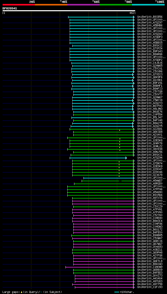This screenshot has height=294, width=167.
Task: Open hit UniRef100_A7QZA3
Action: point(150,34)
